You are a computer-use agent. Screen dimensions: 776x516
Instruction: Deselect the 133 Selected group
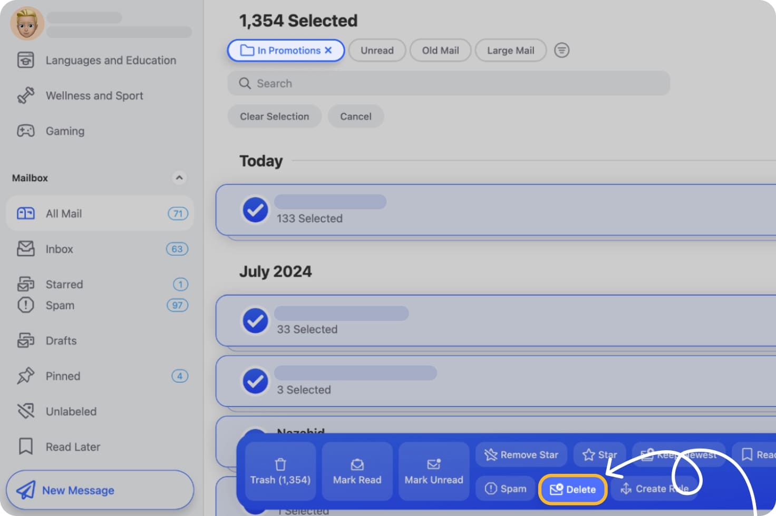[x=255, y=210]
